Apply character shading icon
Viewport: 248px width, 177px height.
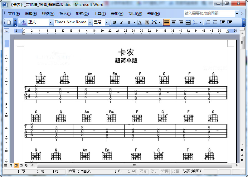click(x=147, y=22)
